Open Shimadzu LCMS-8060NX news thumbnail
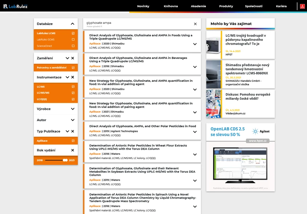307x214 pixels. 213,74
